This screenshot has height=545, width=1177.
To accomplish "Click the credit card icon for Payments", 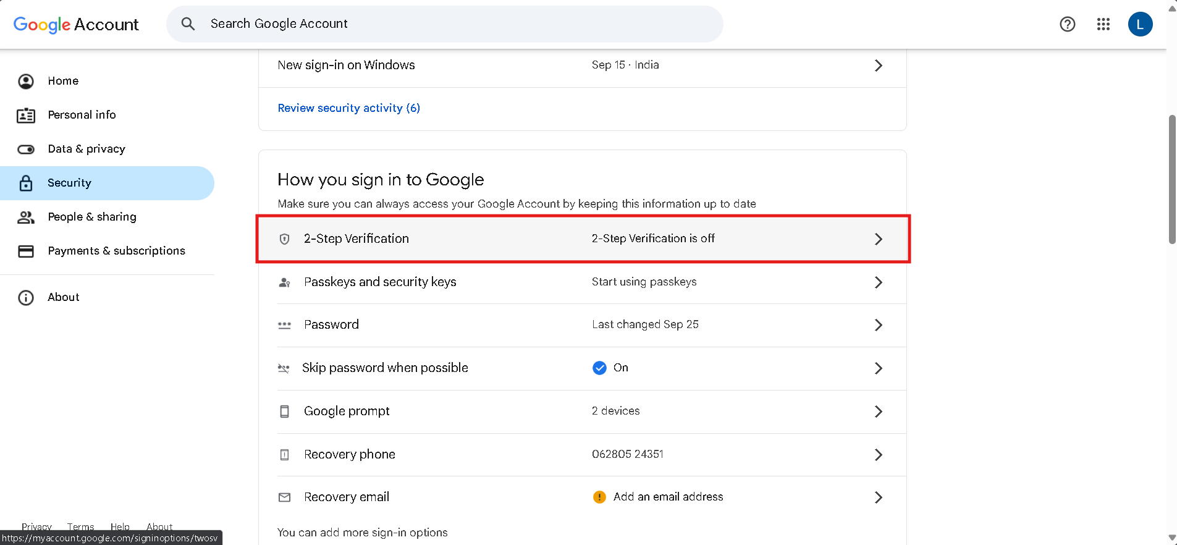I will point(26,251).
